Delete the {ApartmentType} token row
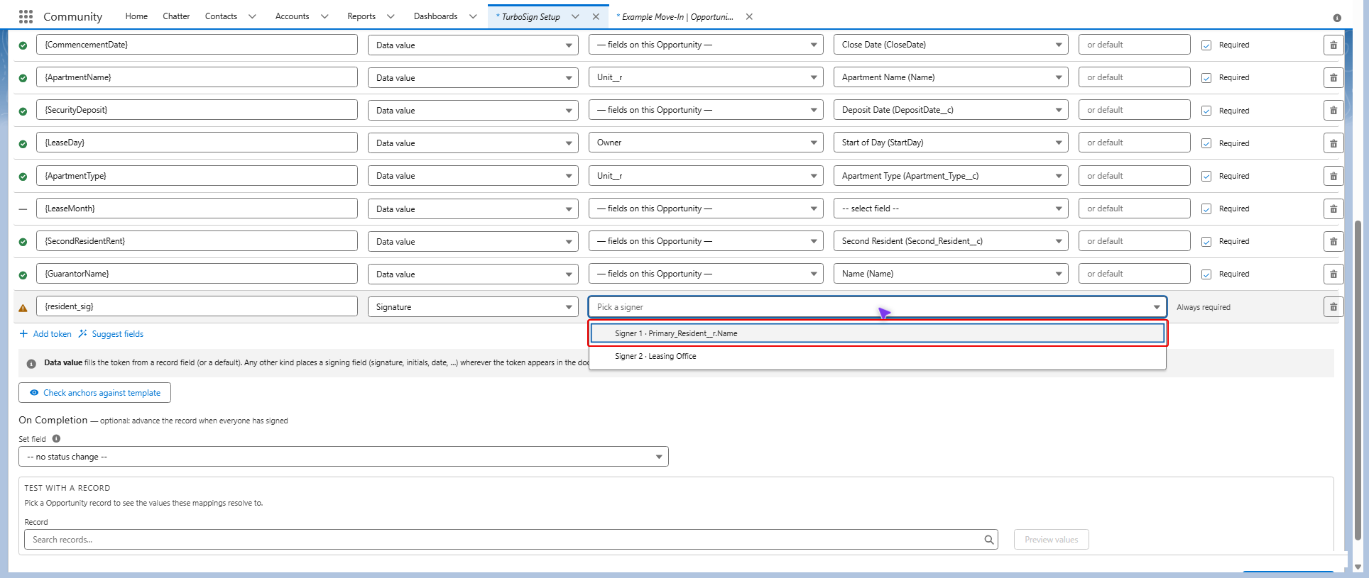This screenshot has height=578, width=1369. 1333,176
